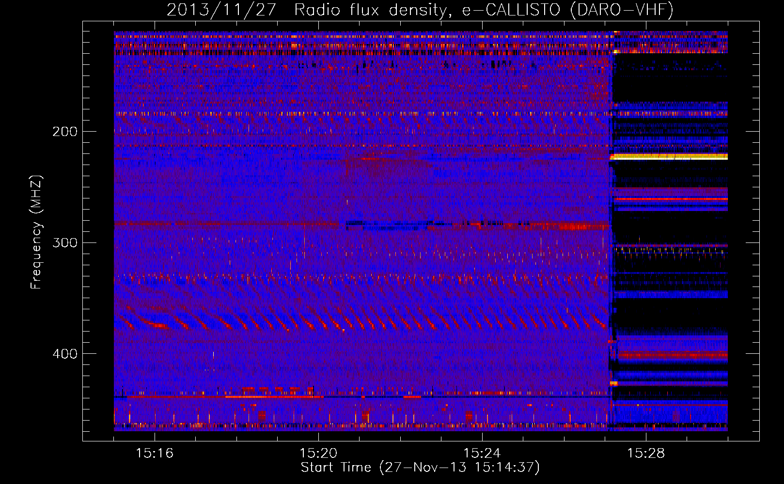
Task: Click the 15:28 time tick label
Action: [x=646, y=453]
